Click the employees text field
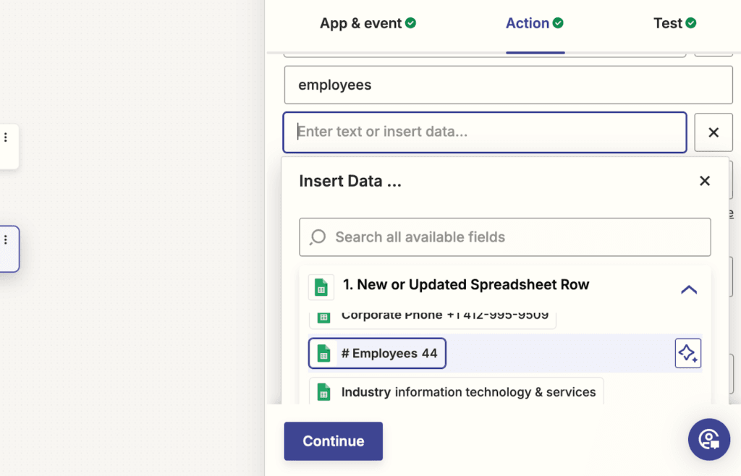 [x=508, y=85]
